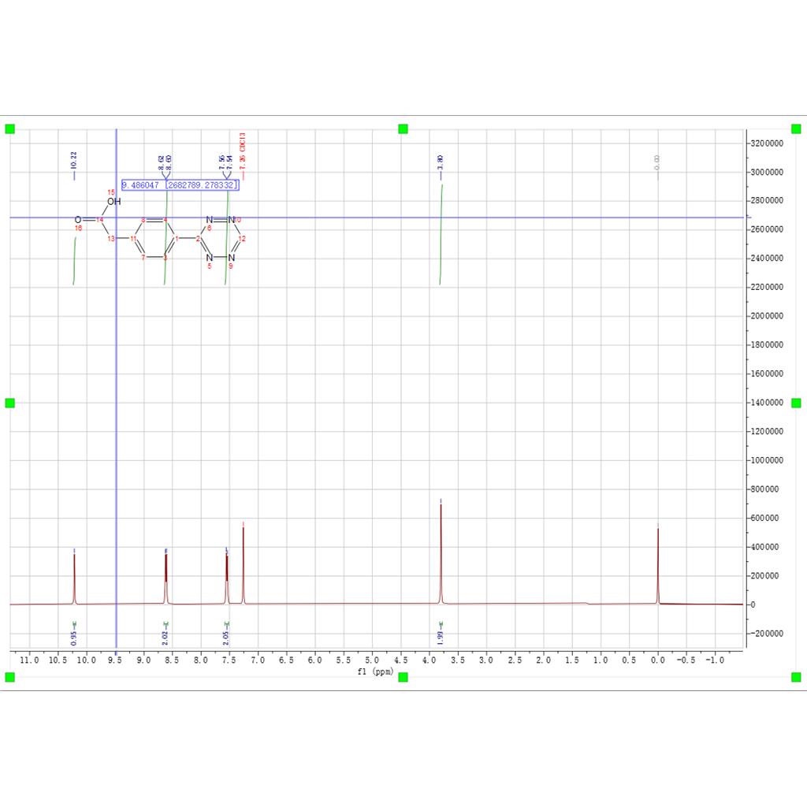Click the integral curve above the 3.80 peak
Screen dimensions: 807x807
pyautogui.click(x=441, y=232)
